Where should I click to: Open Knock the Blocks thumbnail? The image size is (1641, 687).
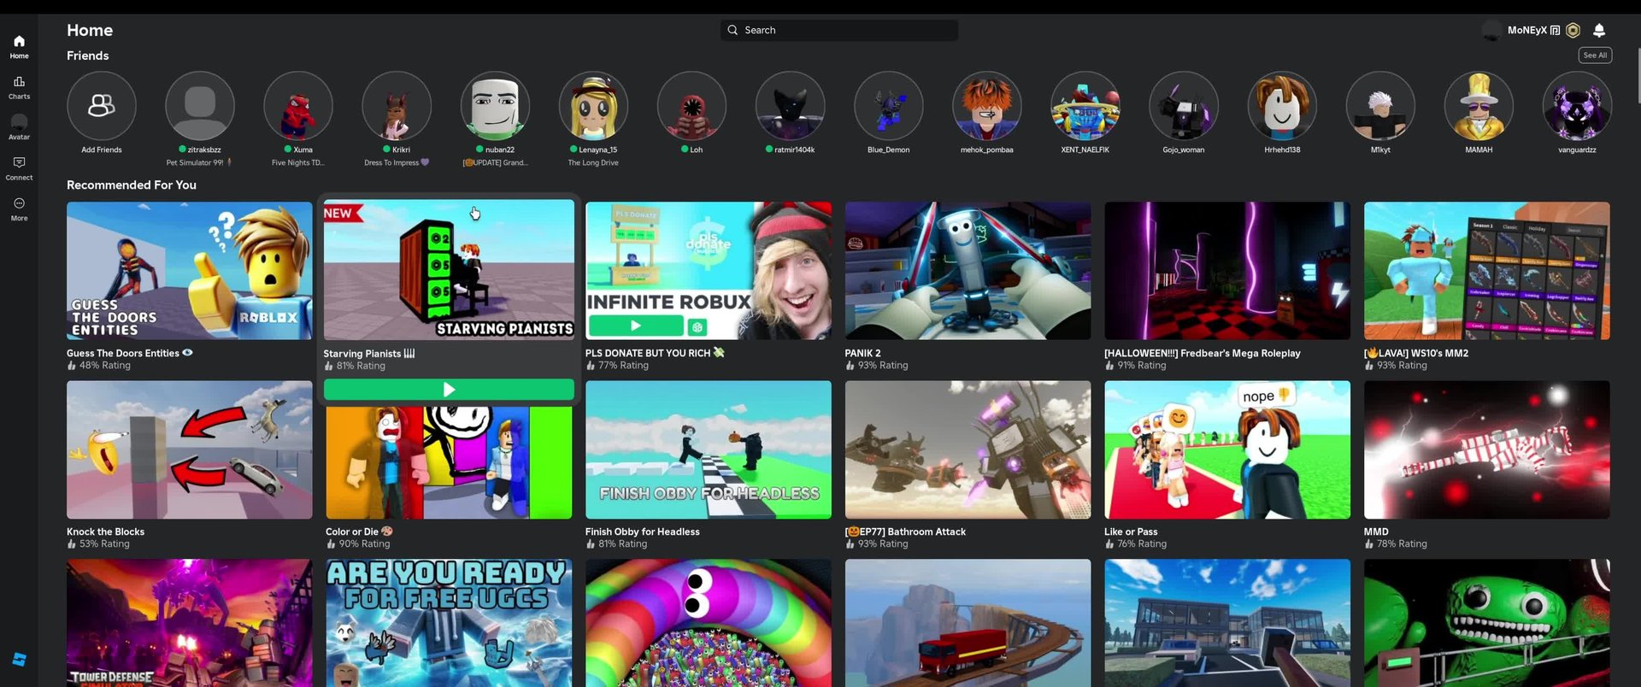coord(190,449)
